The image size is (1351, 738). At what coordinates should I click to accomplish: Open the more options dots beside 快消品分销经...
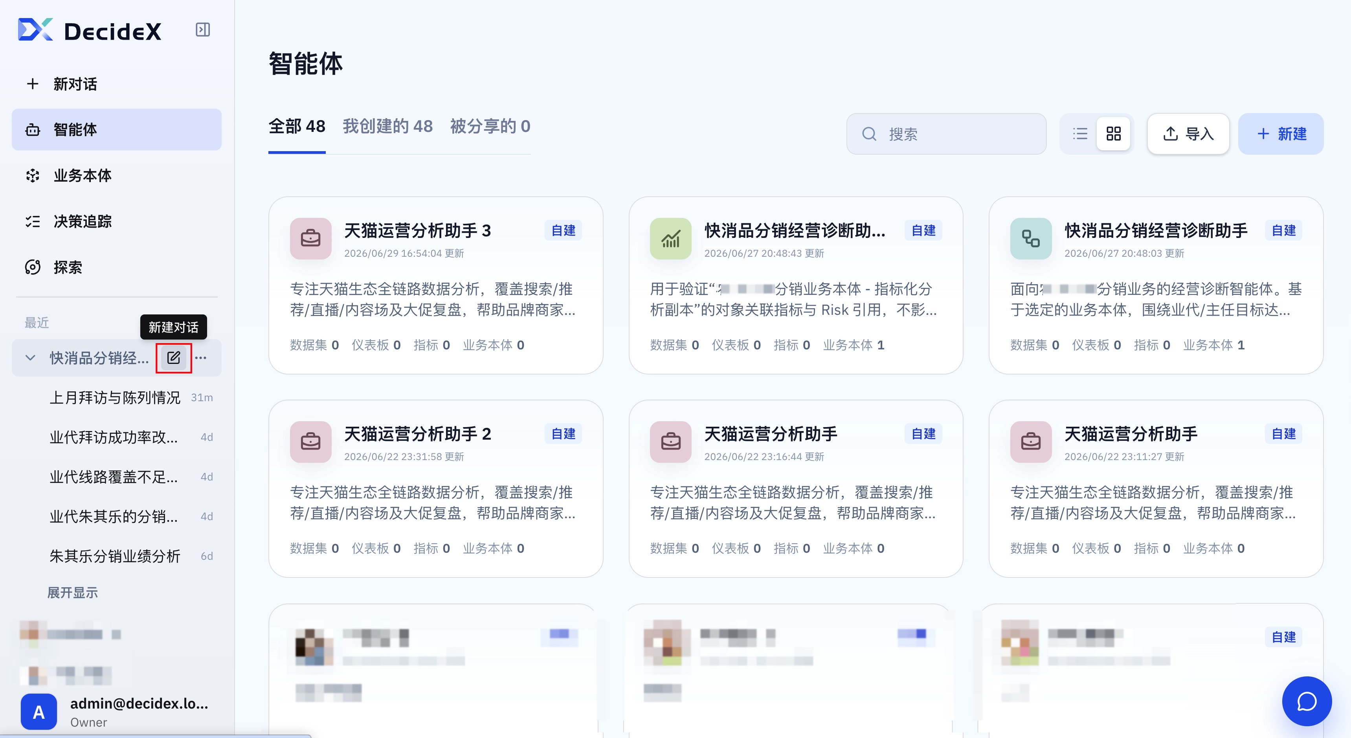(x=201, y=358)
